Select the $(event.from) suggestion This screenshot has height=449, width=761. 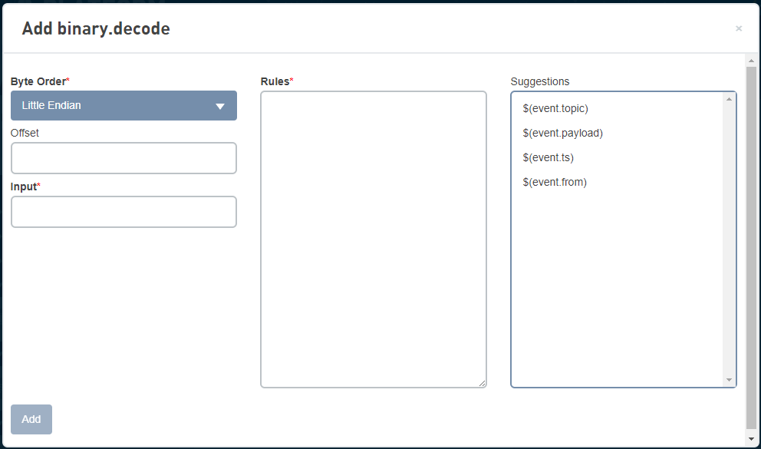[x=555, y=182]
